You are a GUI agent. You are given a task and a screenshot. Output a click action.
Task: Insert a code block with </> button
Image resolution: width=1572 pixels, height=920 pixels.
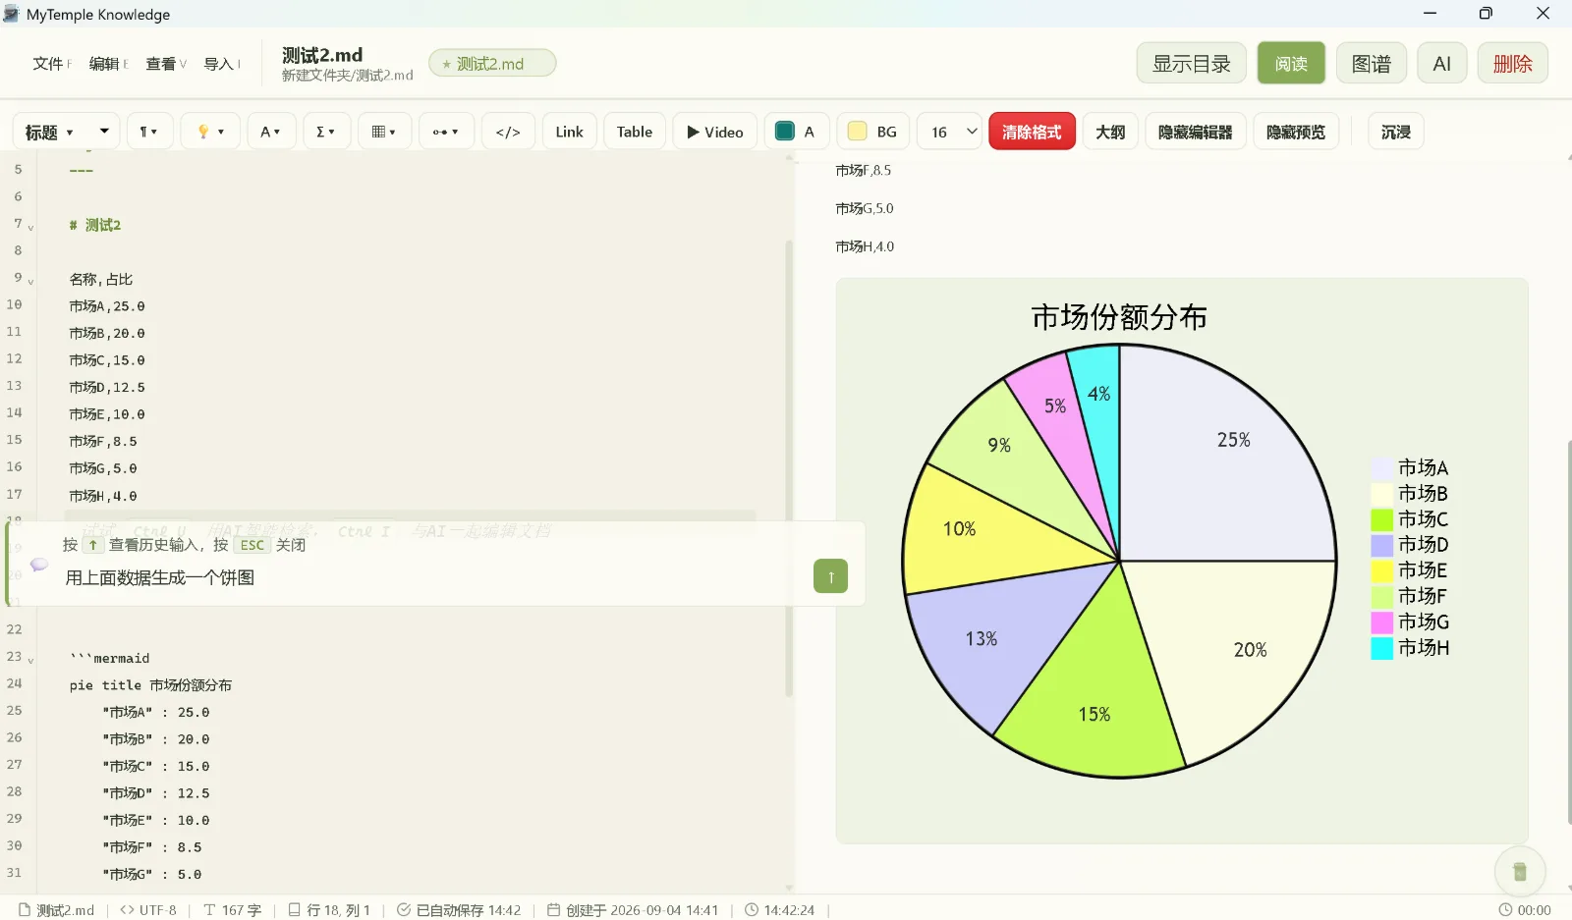pos(508,132)
